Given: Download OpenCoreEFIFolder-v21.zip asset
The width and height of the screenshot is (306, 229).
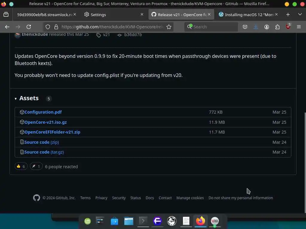Looking at the screenshot, I should point(52,132).
